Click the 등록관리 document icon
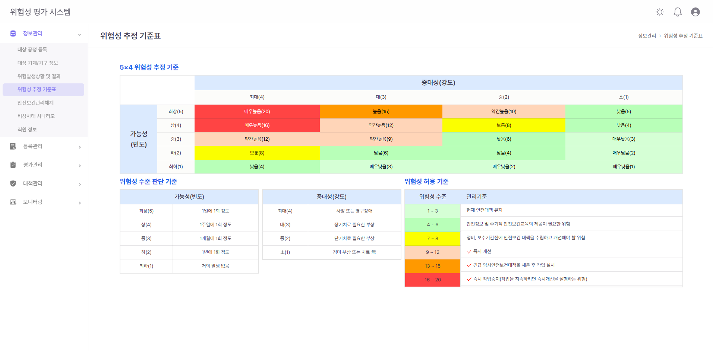The image size is (713, 351). pos(13,146)
